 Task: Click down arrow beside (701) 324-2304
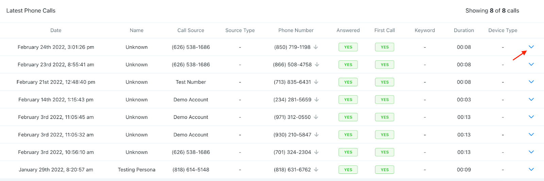[x=316, y=152]
